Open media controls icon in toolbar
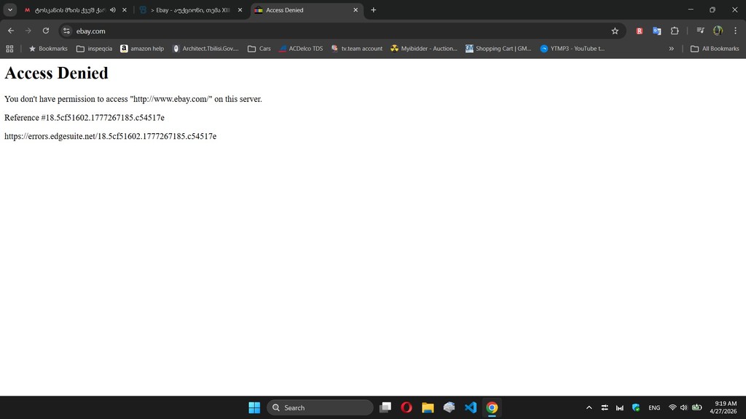 pyautogui.click(x=700, y=31)
